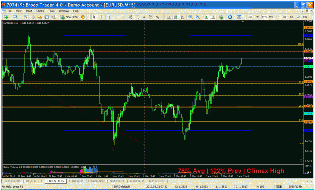The width and height of the screenshot is (315, 190).
Task: Click the Periods clock toolbar icon
Action: pos(230,17)
